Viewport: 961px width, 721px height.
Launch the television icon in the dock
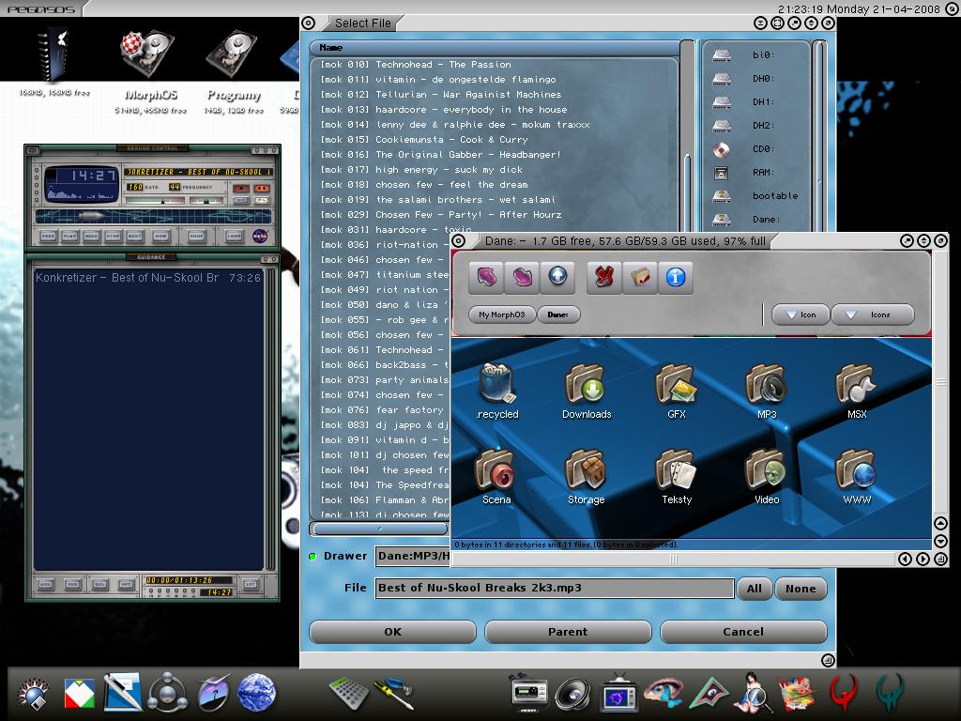(x=618, y=694)
